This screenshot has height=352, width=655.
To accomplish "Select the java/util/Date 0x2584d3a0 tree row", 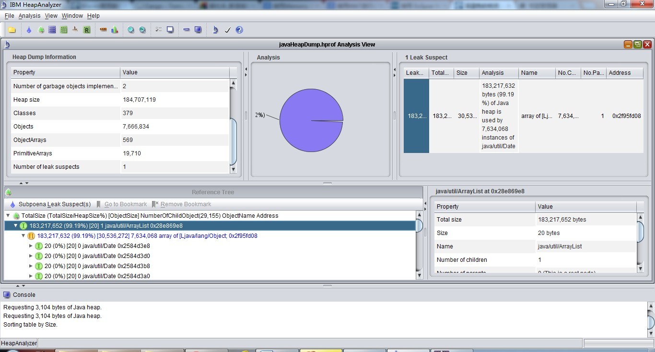I will tap(97, 276).
